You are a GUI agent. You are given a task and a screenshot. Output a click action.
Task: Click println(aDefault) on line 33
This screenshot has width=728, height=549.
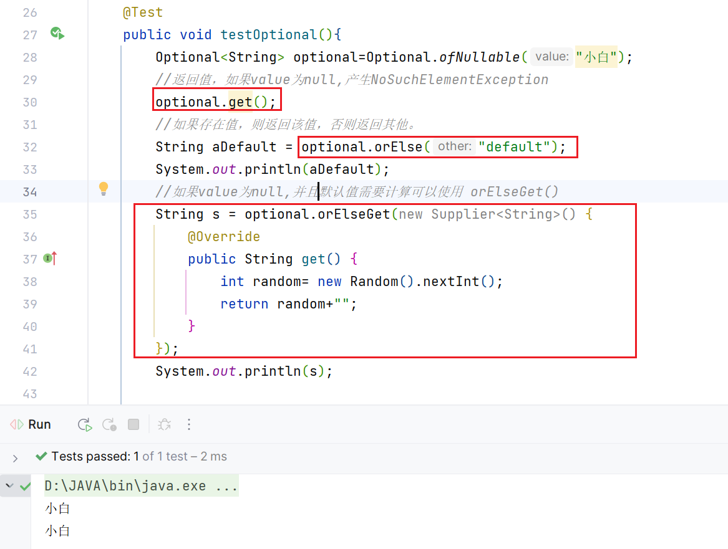(x=313, y=169)
